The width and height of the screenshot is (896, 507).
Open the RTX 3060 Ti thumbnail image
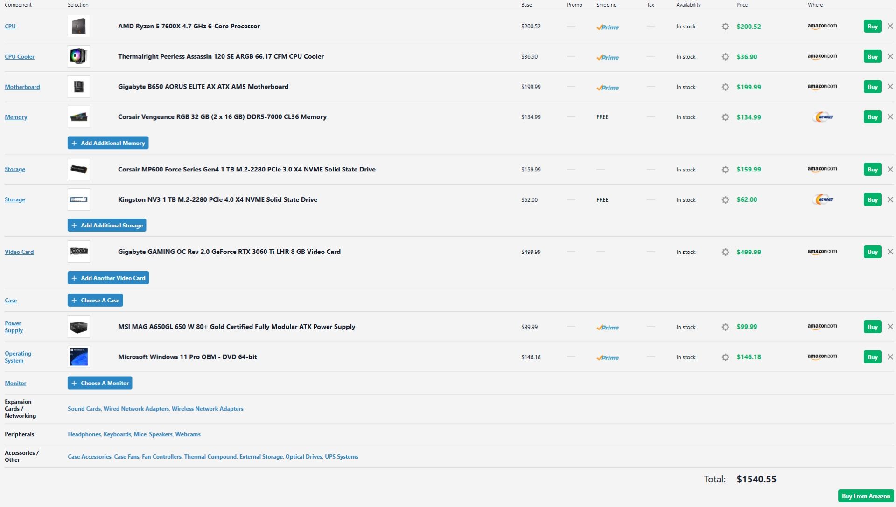[x=78, y=252]
